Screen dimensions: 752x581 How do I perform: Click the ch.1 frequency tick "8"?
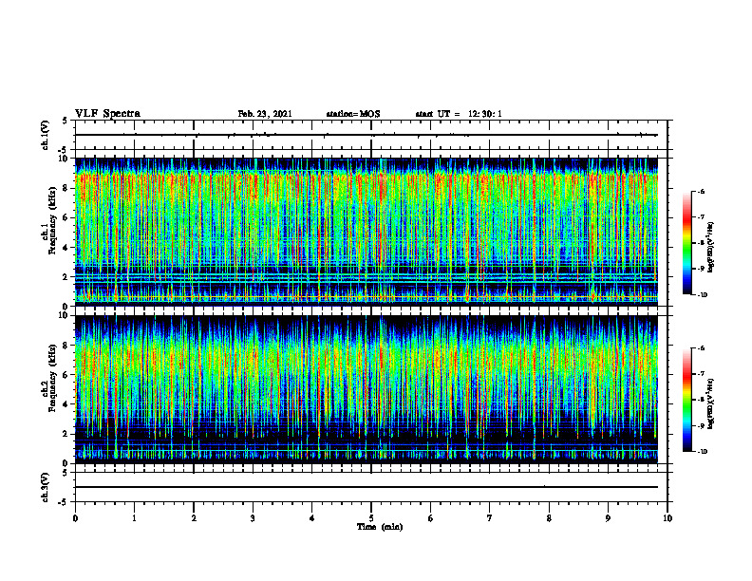(x=66, y=188)
